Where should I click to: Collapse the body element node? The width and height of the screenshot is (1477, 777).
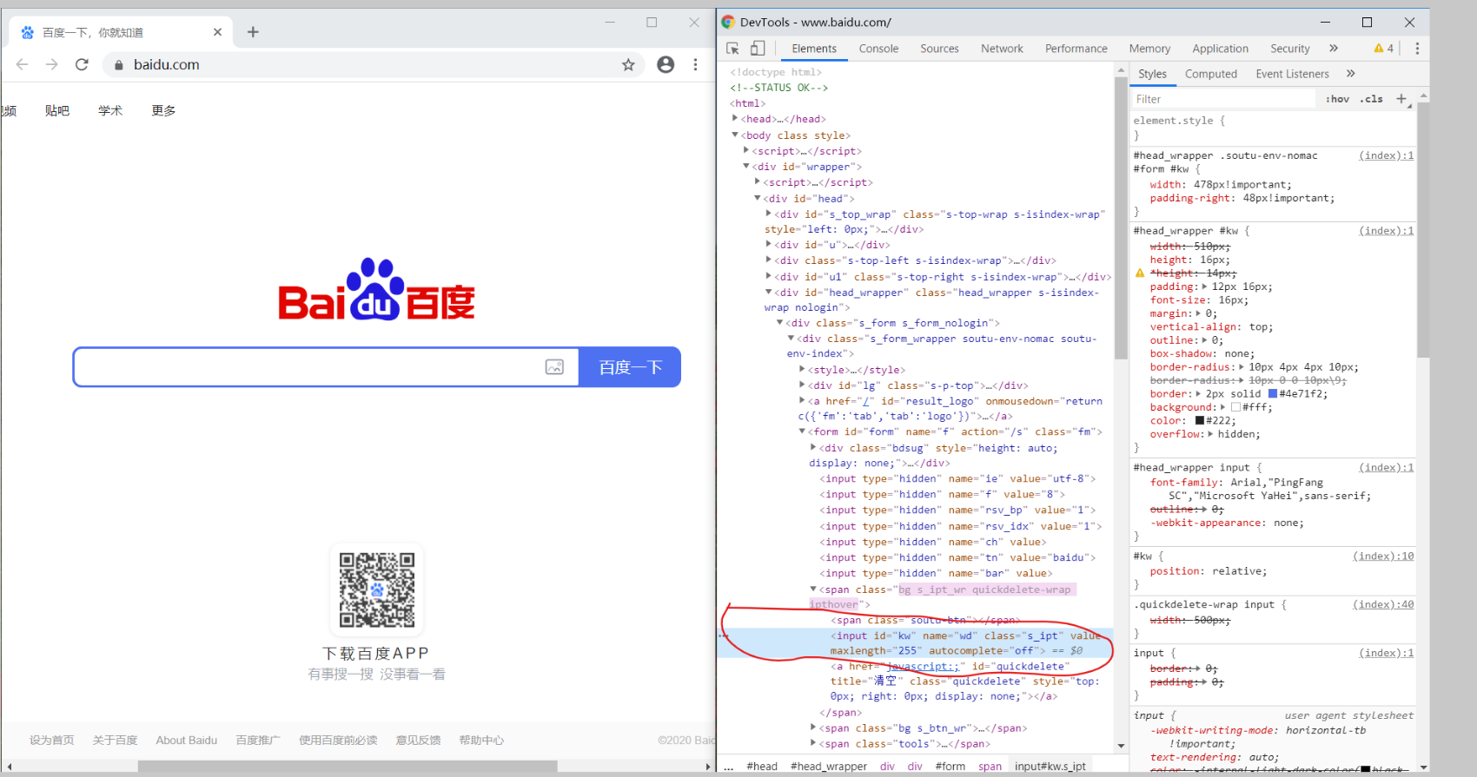735,135
